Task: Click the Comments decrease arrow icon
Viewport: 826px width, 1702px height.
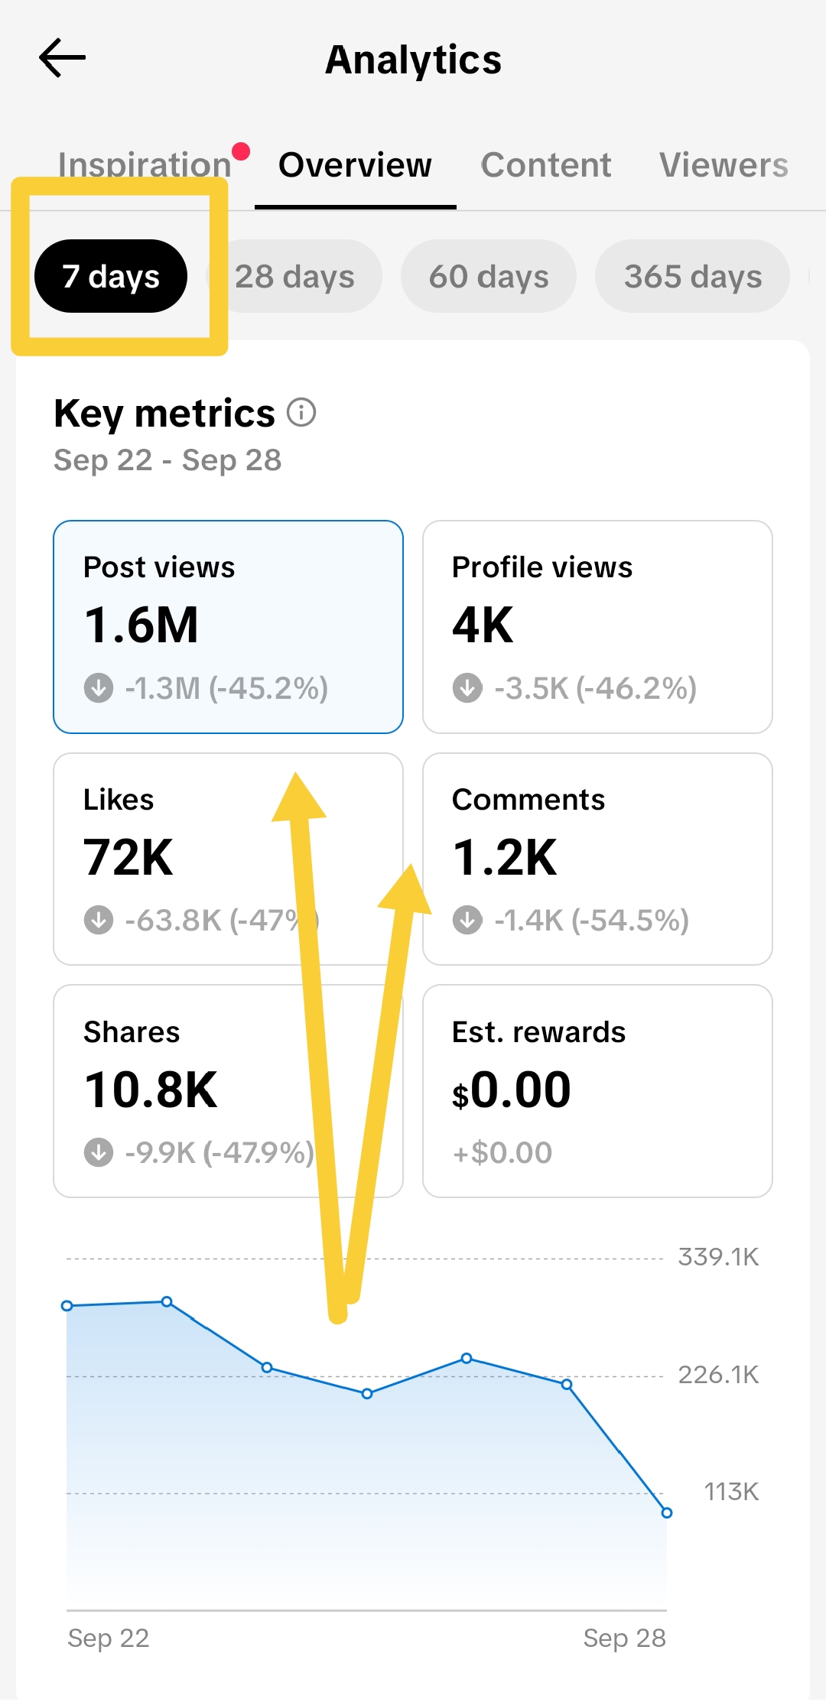Action: [x=467, y=920]
